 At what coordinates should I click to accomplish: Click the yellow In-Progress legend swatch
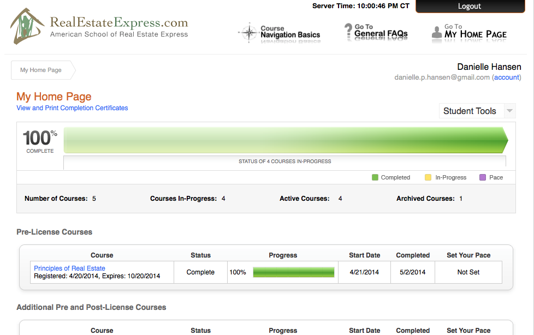pyautogui.click(x=428, y=177)
